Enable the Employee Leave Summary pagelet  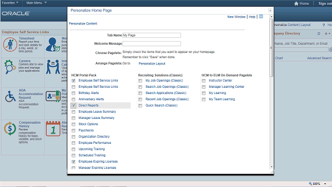tap(74, 112)
